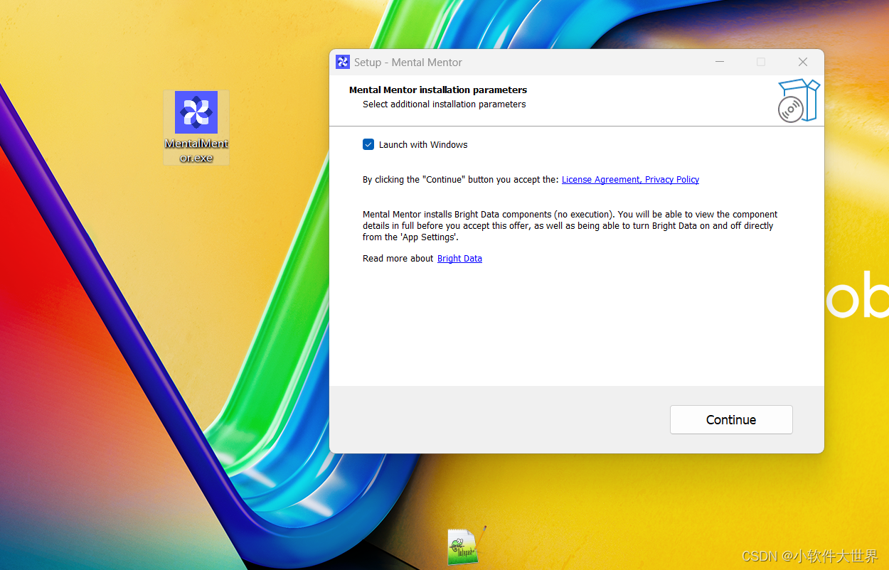
Task: Open the License Agreement, Privacy Policy link
Action: point(630,180)
